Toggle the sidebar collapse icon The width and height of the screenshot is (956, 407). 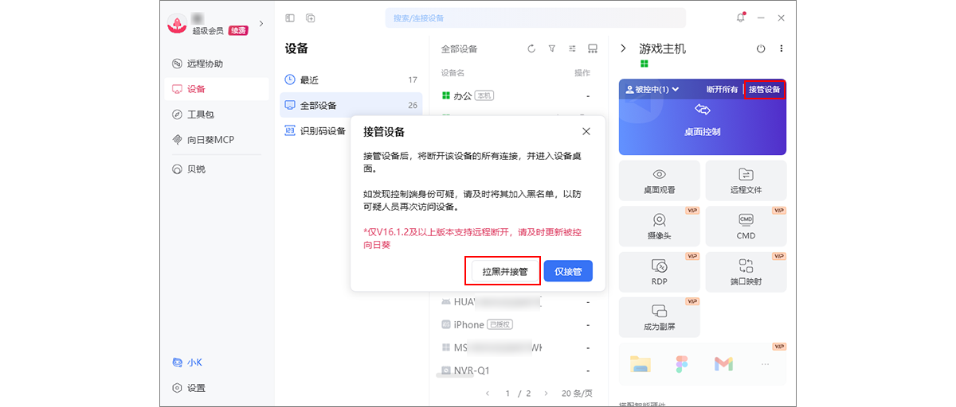[x=290, y=17]
